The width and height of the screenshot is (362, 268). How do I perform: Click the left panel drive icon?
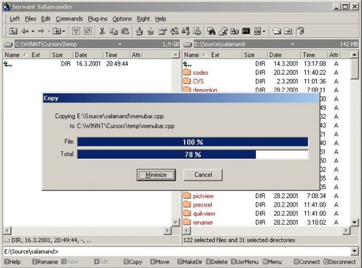(x=8, y=44)
